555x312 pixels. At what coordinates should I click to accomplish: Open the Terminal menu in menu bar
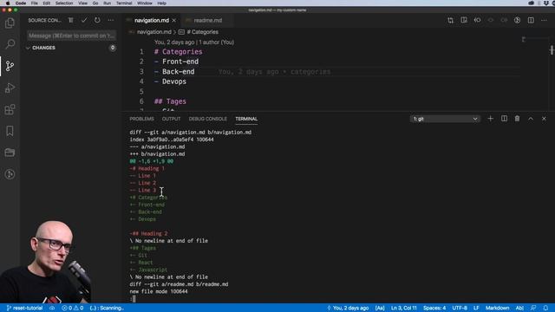[124, 3]
